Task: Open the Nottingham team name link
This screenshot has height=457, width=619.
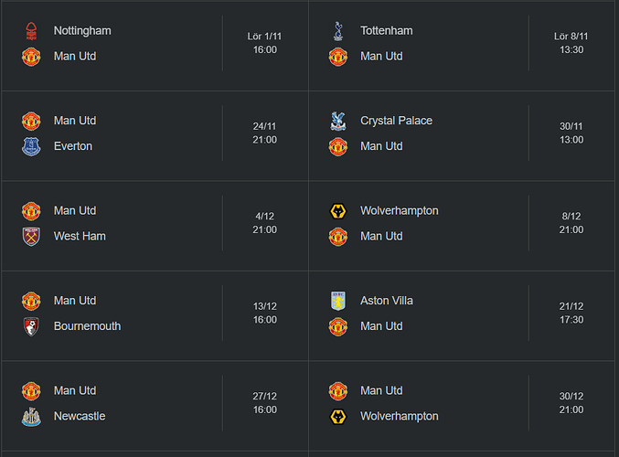Action: [82, 31]
